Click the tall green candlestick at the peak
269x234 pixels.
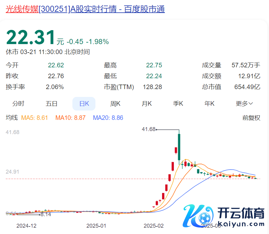(x=179, y=147)
